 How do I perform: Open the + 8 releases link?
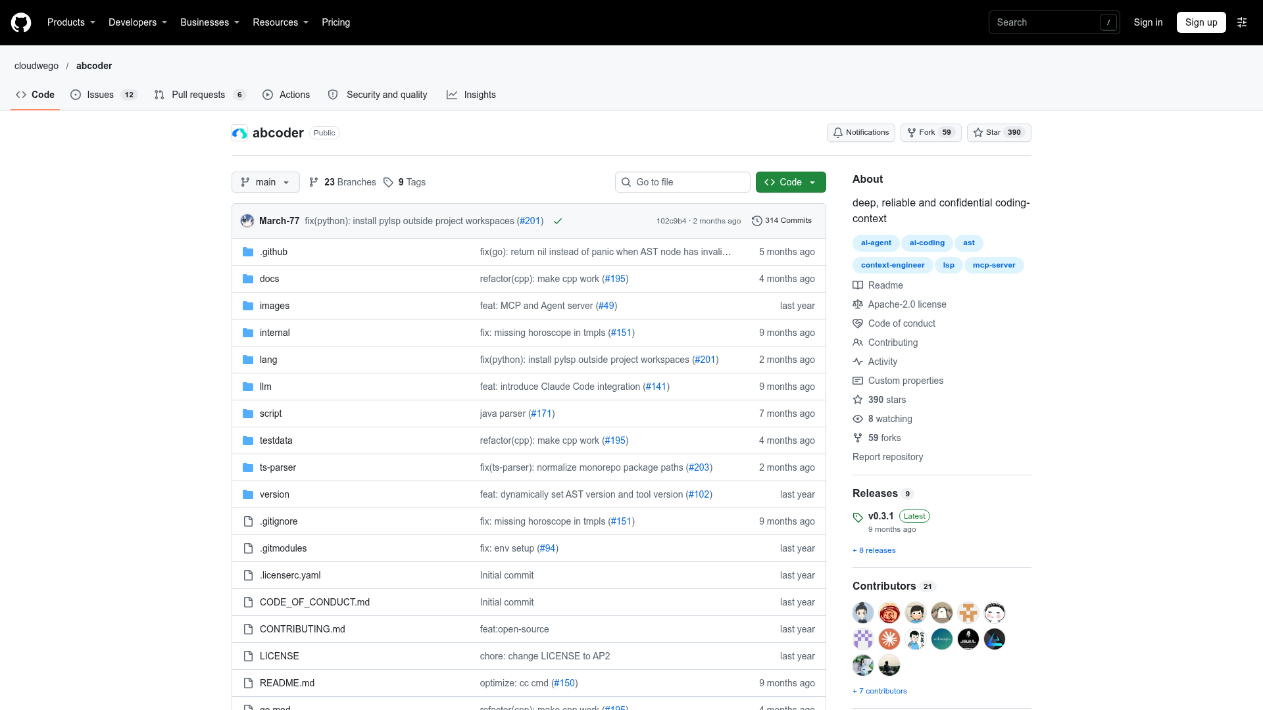[x=874, y=550]
